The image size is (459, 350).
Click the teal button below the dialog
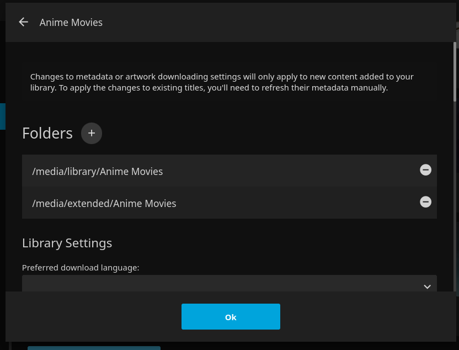(x=94, y=348)
